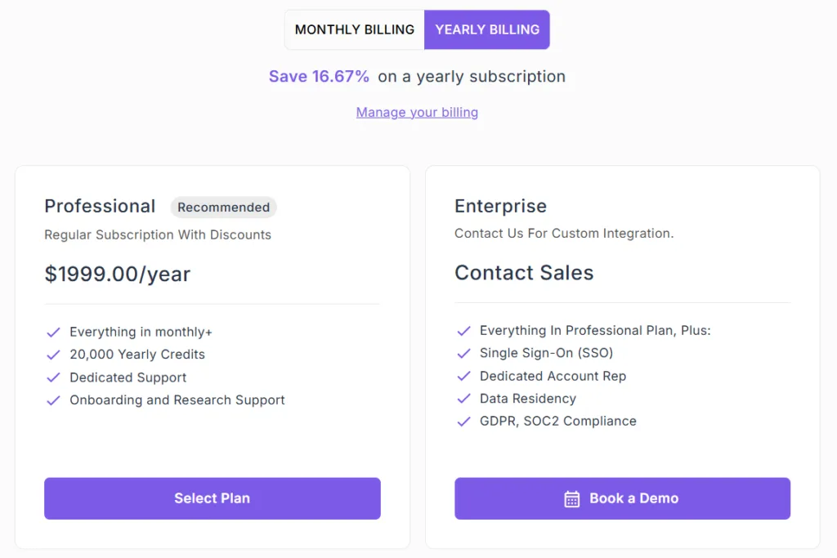This screenshot has width=837, height=558.
Task: Click checkmark beside GDPR, SOC2 Compliance
Action: click(x=463, y=422)
